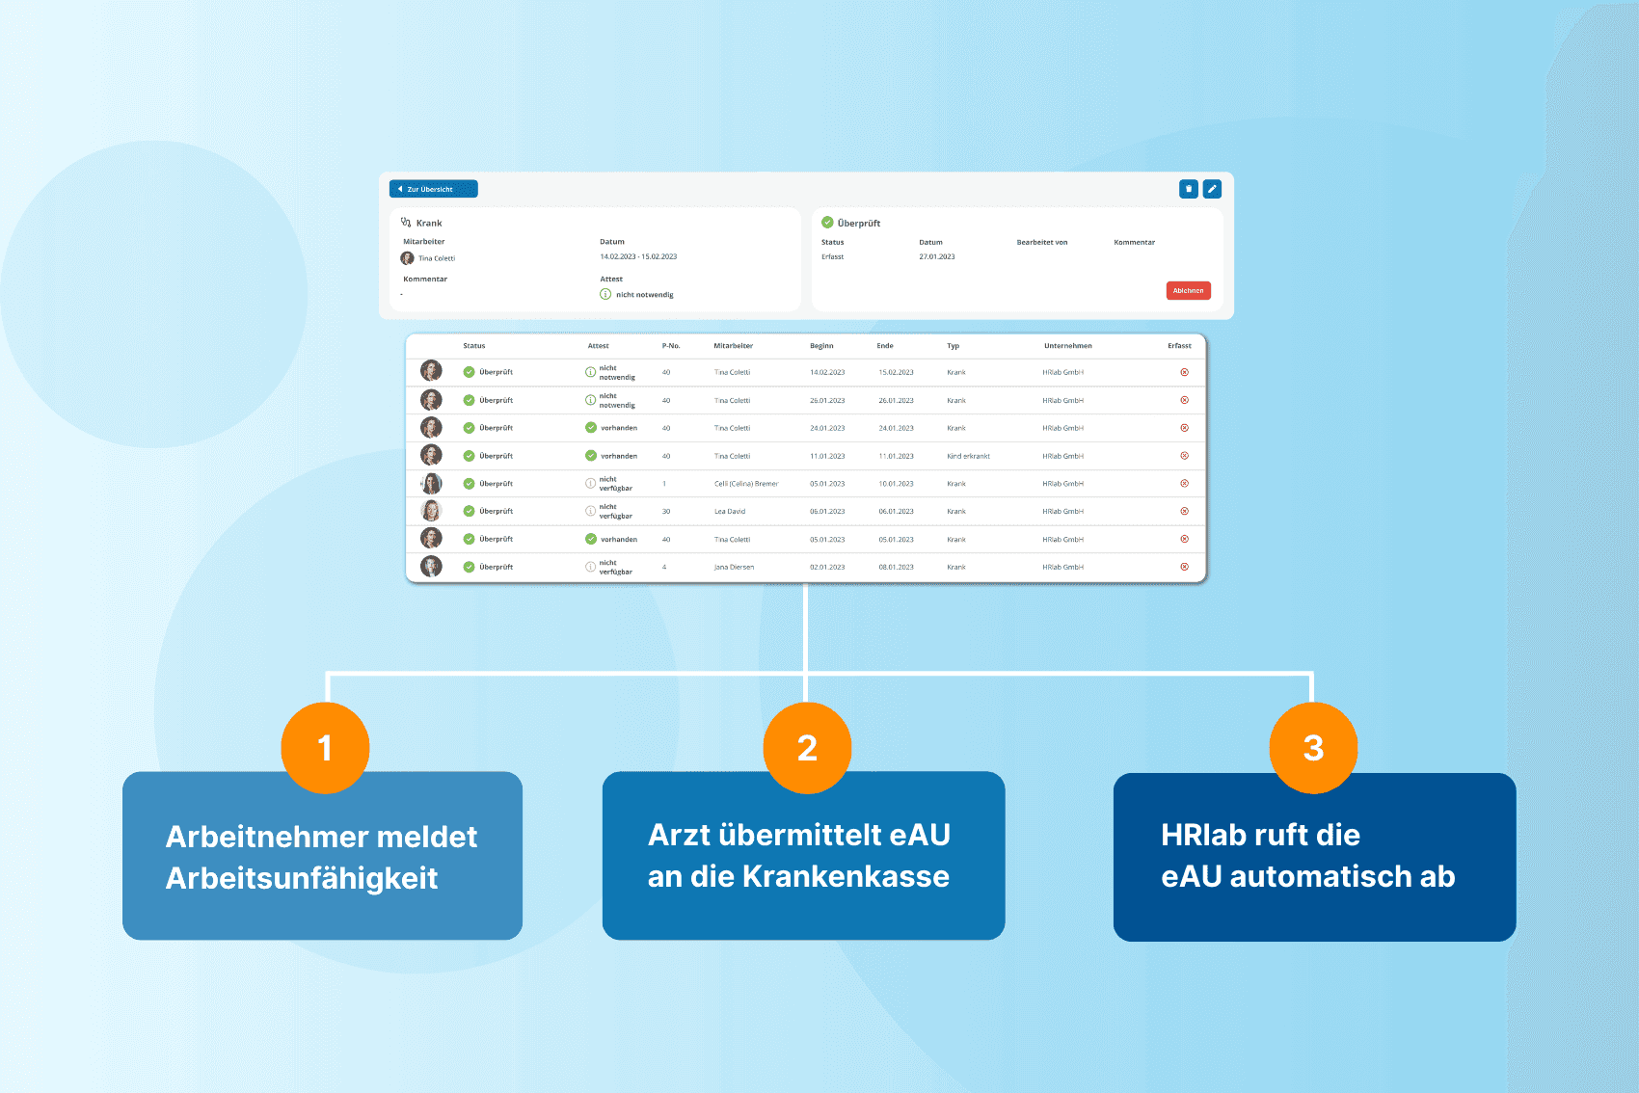Click Jana Diersen's avatar thumbnail
This screenshot has width=1639, height=1093.
(431, 567)
